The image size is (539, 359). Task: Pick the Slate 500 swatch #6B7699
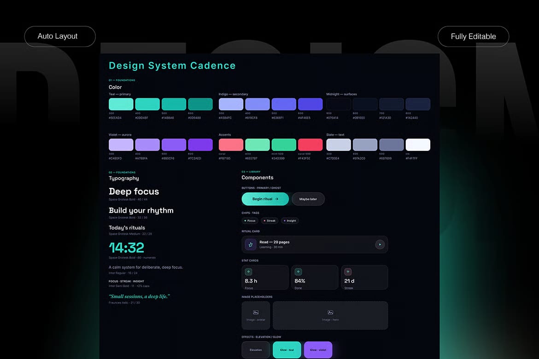tap(392, 145)
